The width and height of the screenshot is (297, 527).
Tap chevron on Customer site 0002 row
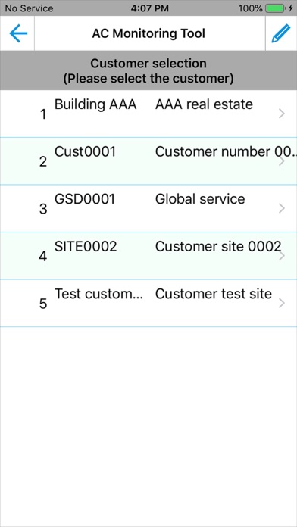(282, 256)
